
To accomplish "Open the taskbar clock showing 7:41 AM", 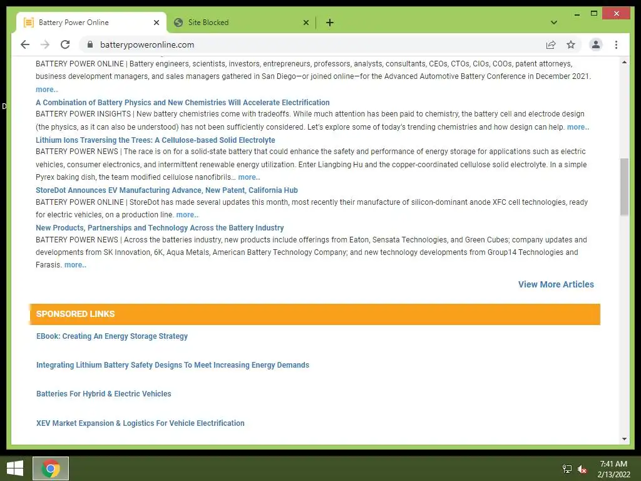I will (613, 468).
